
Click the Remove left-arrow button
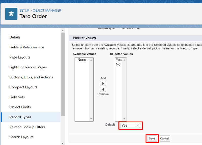[x=103, y=90]
